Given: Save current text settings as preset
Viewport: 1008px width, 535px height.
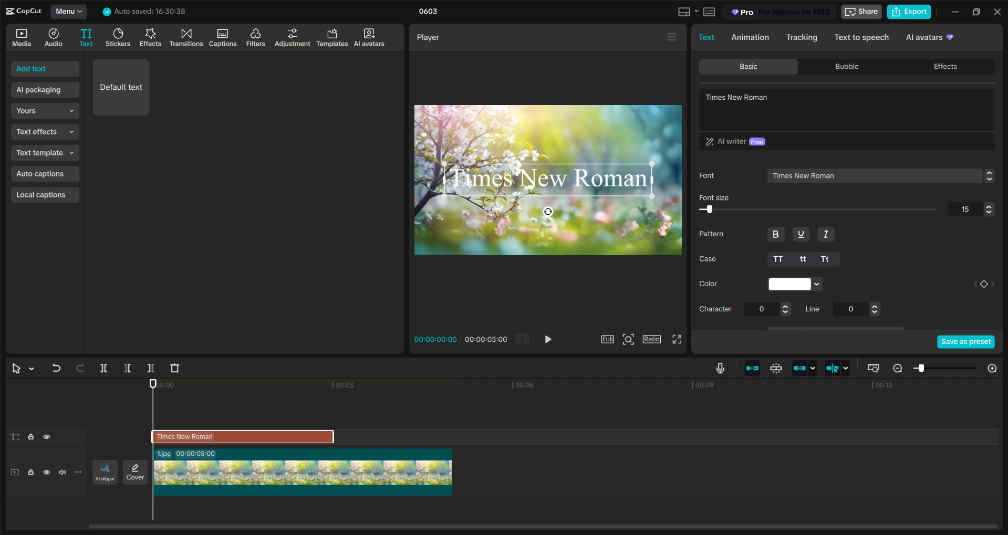Looking at the screenshot, I should 965,341.
